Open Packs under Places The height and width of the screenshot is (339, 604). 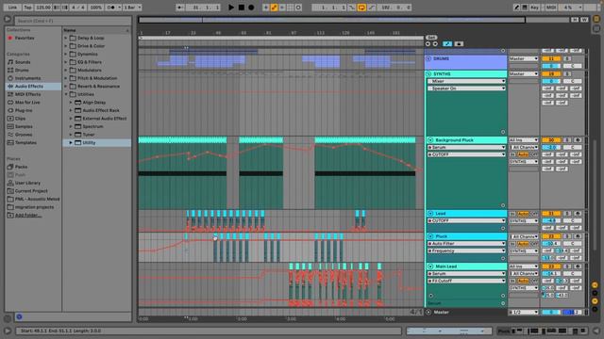pyautogui.click(x=21, y=167)
